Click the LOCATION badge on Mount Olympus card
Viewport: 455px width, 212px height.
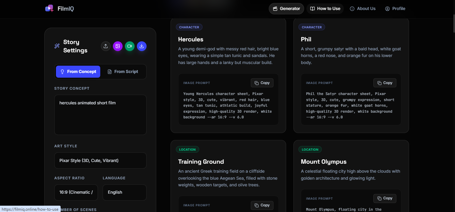tap(310, 150)
